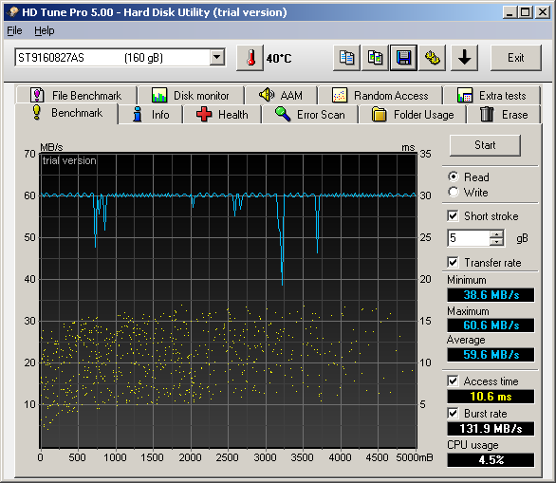Switch to the Random Access tab
The image size is (556, 483).
(x=380, y=96)
